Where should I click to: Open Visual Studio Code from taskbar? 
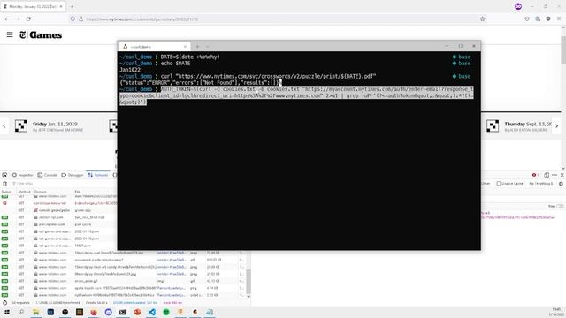pos(151,312)
